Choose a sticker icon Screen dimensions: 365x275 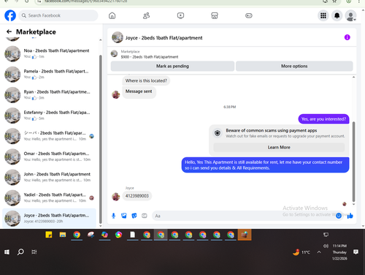[x=134, y=216]
